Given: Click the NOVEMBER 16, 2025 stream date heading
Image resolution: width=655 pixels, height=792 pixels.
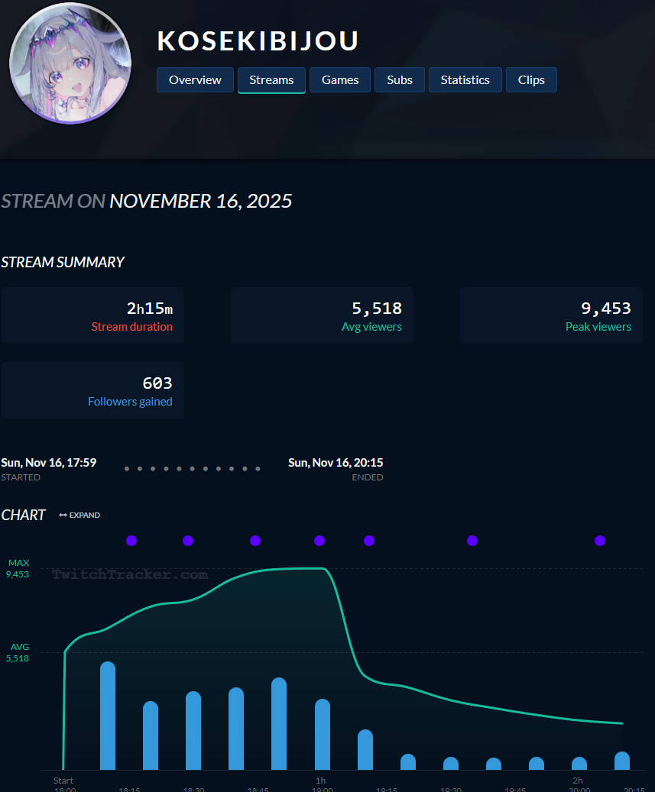Looking at the screenshot, I should 201,201.
